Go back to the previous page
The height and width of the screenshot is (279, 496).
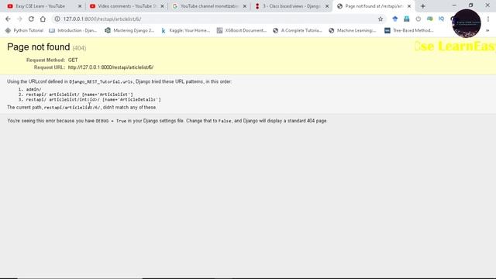click(x=8, y=19)
